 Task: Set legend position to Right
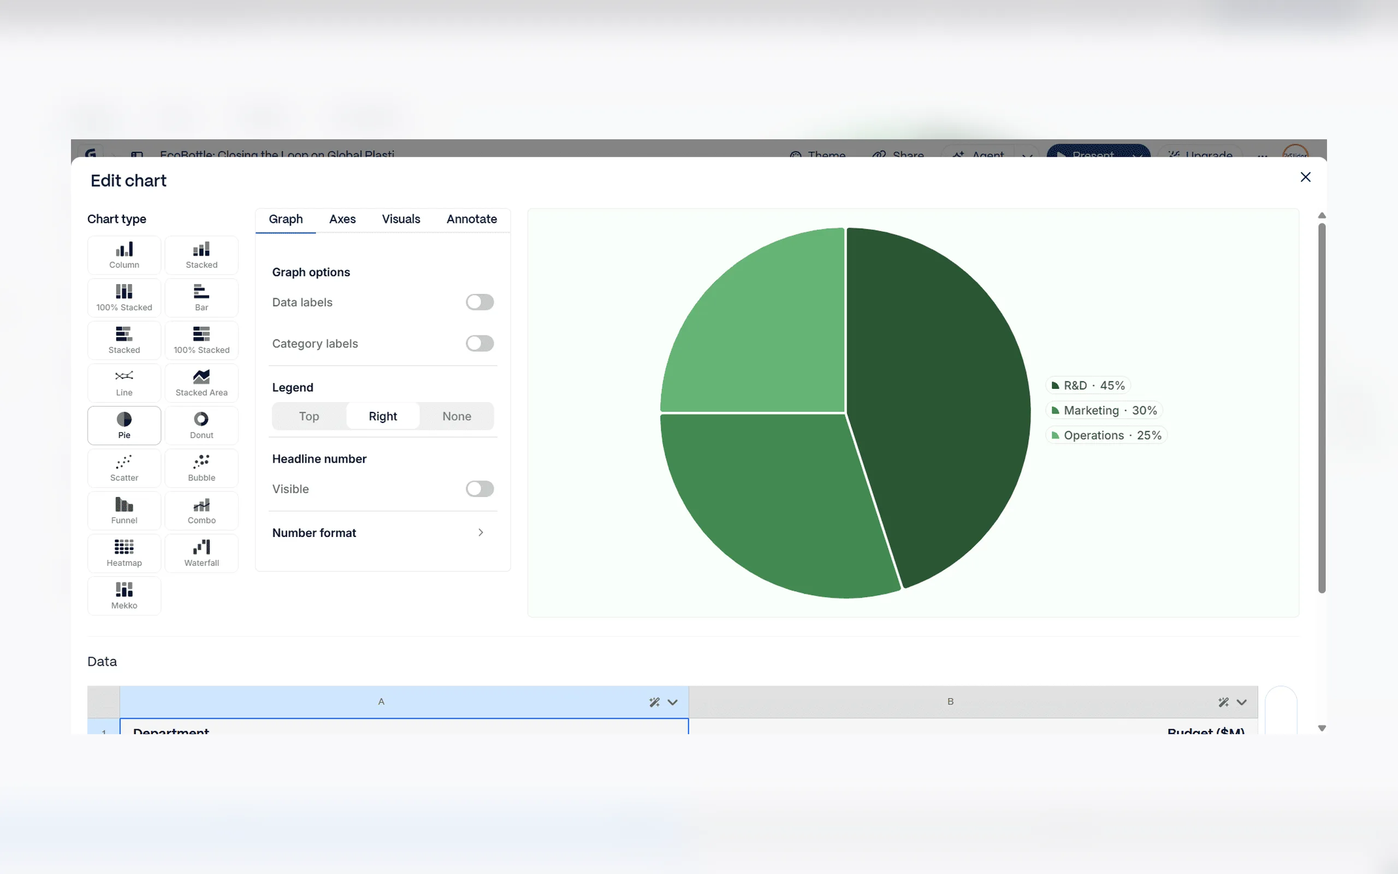(x=383, y=416)
